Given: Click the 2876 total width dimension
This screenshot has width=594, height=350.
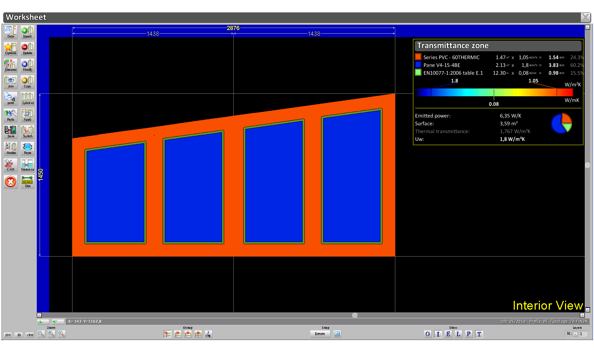Looking at the screenshot, I should click(233, 28).
